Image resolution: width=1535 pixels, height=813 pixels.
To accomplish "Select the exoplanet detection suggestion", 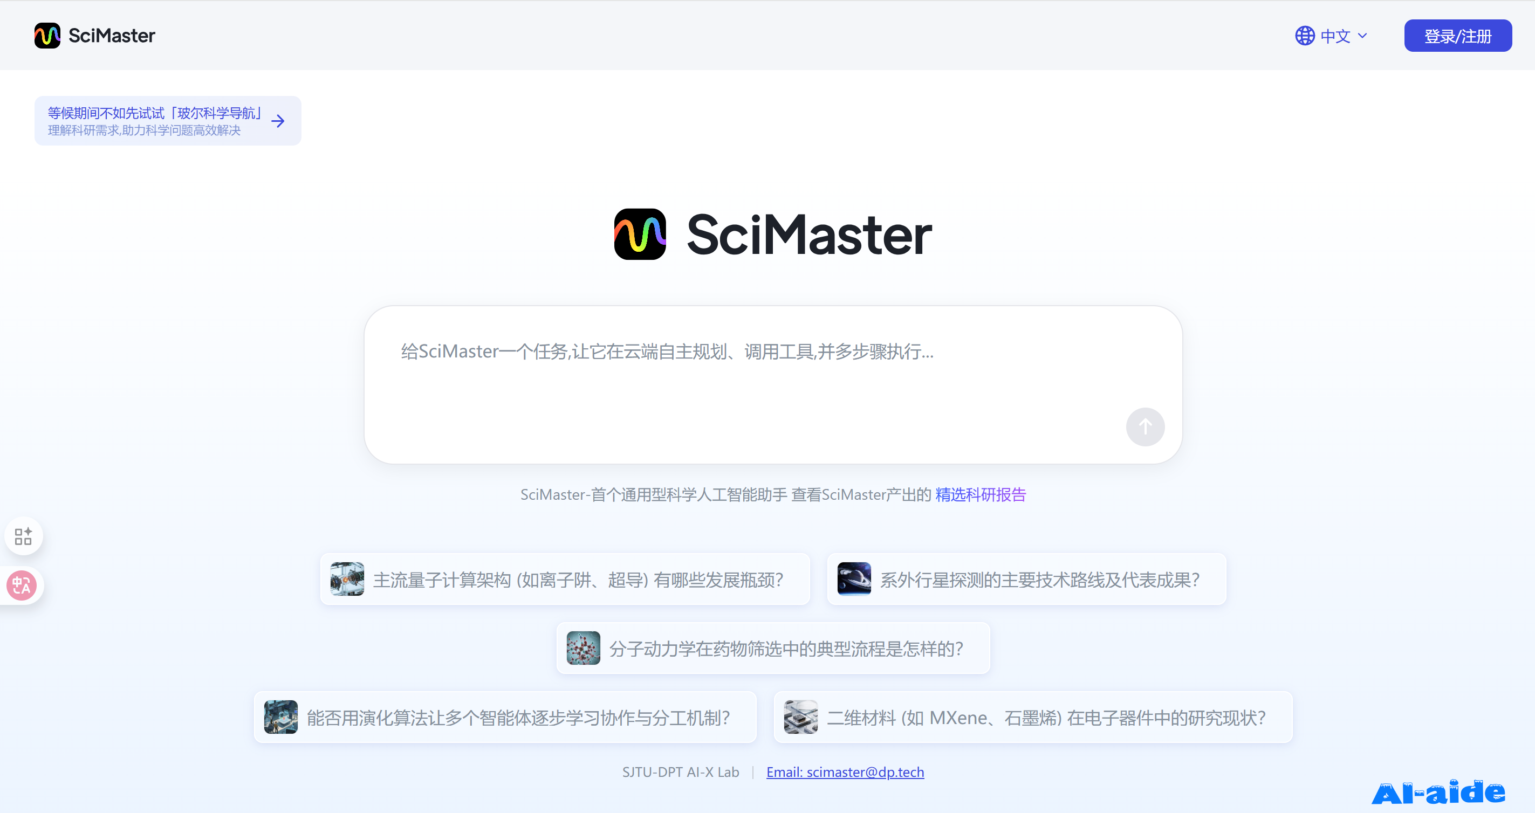I will [x=1039, y=580].
